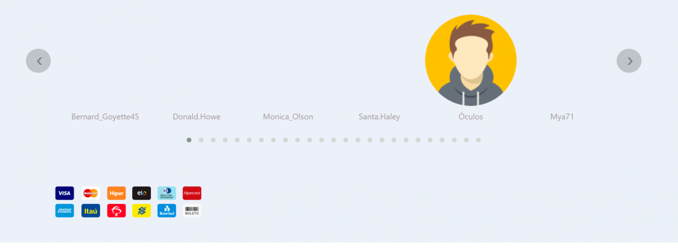Viewport: 678px width, 249px height.
Task: Jump to the last carousel pagination dot
Action: coord(478,140)
